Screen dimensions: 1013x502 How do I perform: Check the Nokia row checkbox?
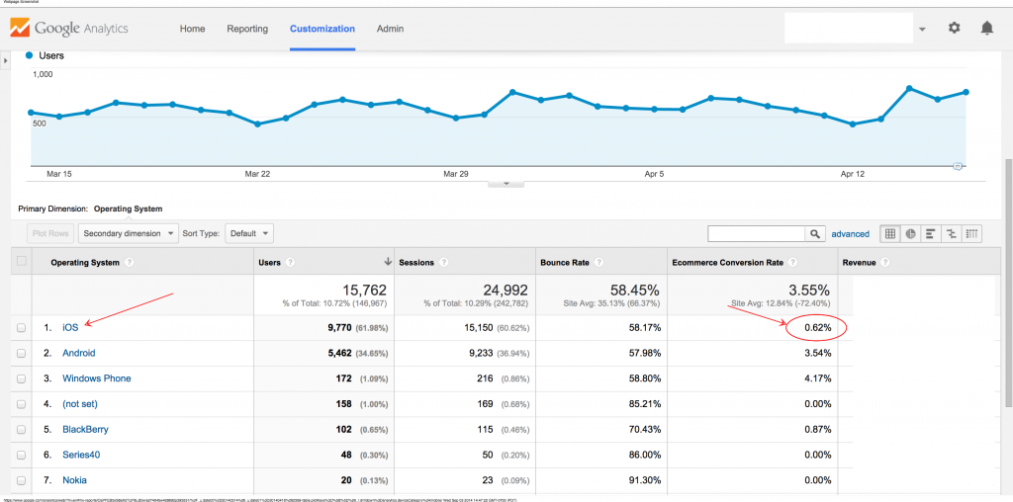(22, 480)
